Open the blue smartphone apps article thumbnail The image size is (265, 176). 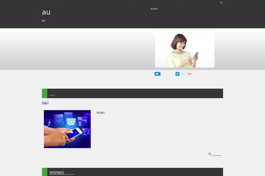point(67,129)
